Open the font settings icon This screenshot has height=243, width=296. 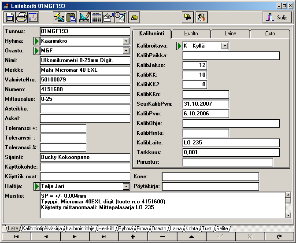[33, 17]
